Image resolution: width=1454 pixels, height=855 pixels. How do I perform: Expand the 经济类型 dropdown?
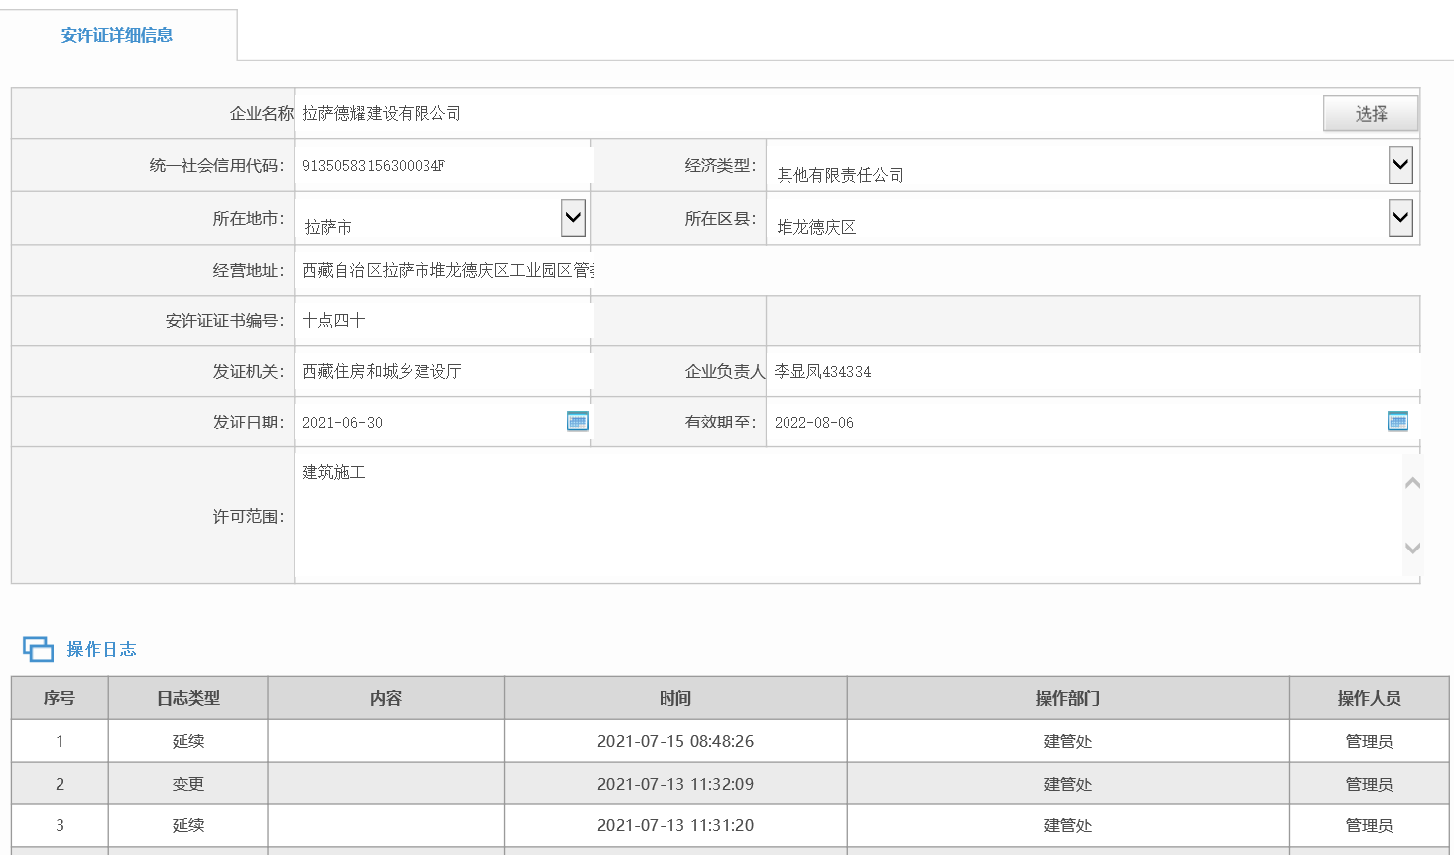[x=1399, y=166]
